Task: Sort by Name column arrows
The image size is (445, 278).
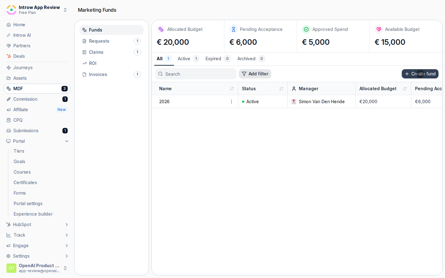Action: [232, 89]
